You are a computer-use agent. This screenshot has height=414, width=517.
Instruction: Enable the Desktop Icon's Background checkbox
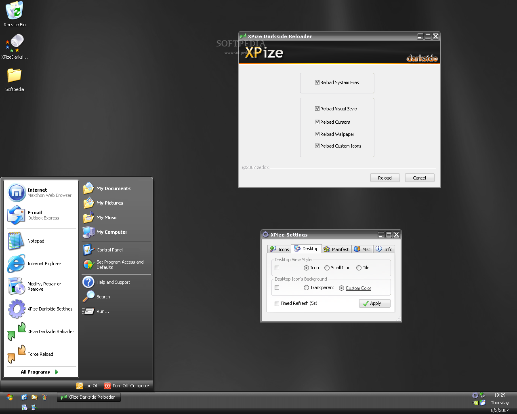click(x=277, y=288)
